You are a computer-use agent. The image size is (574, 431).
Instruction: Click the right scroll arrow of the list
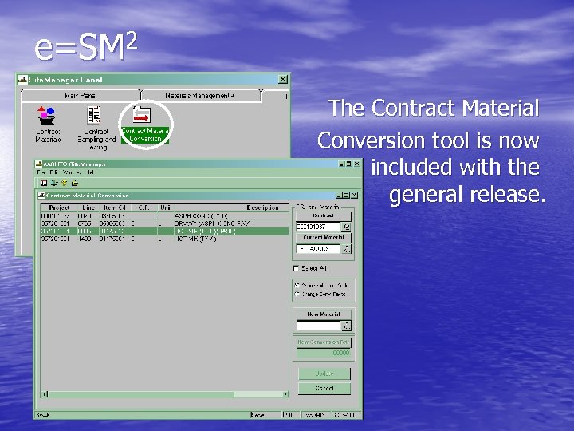[285, 394]
